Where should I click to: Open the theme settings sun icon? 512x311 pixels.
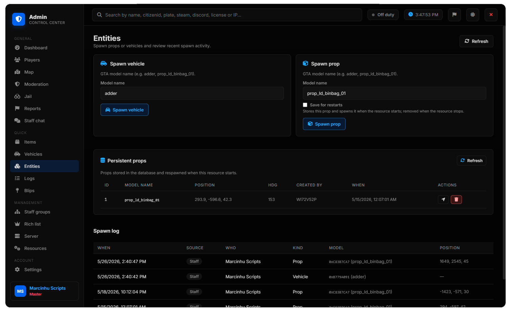473,15
